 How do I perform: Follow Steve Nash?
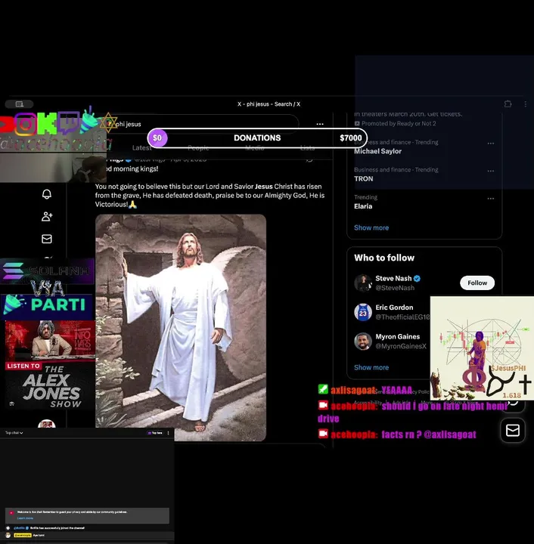pos(477,283)
